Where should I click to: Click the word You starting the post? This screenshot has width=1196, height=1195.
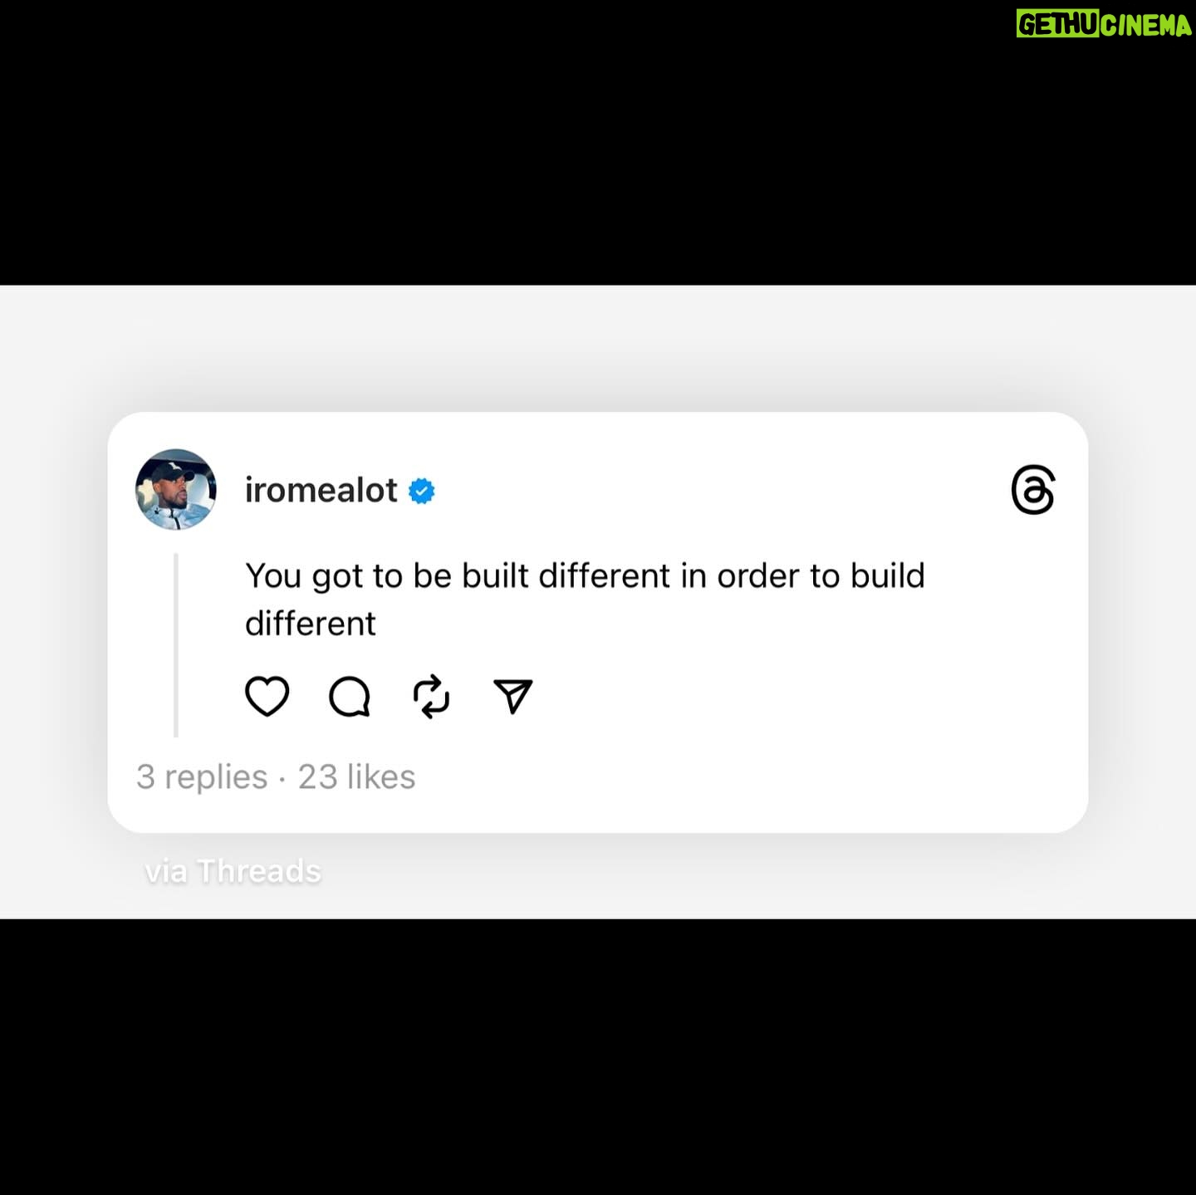tap(273, 576)
